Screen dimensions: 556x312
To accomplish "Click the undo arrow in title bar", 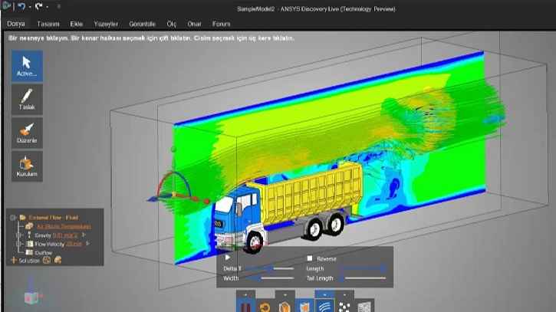I will pyautogui.click(x=22, y=6).
